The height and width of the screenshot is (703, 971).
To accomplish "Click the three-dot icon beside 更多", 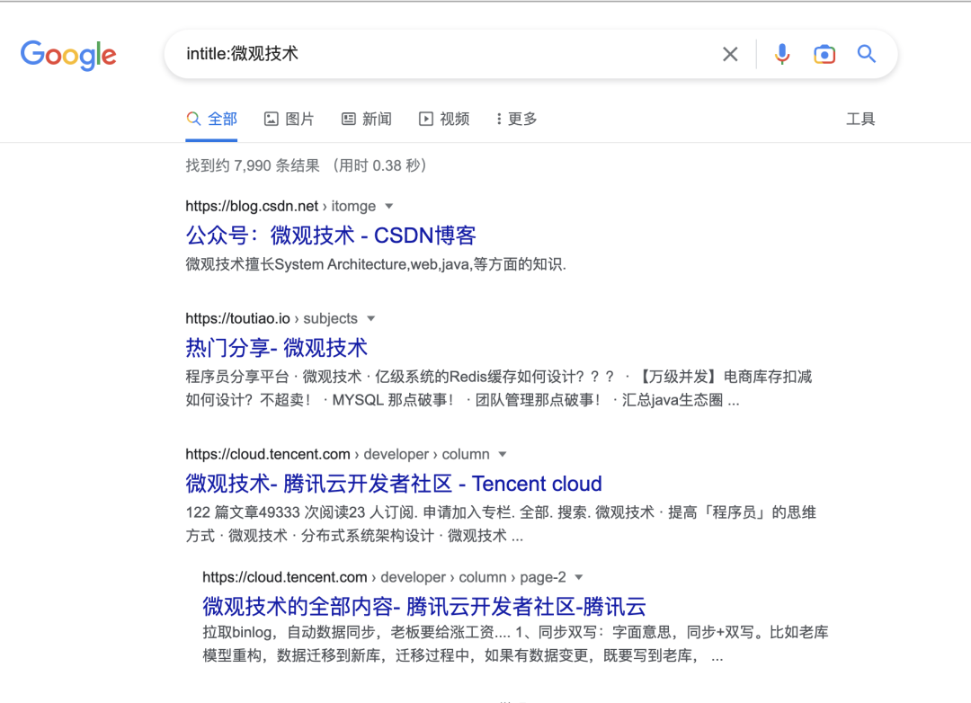I will (x=499, y=119).
